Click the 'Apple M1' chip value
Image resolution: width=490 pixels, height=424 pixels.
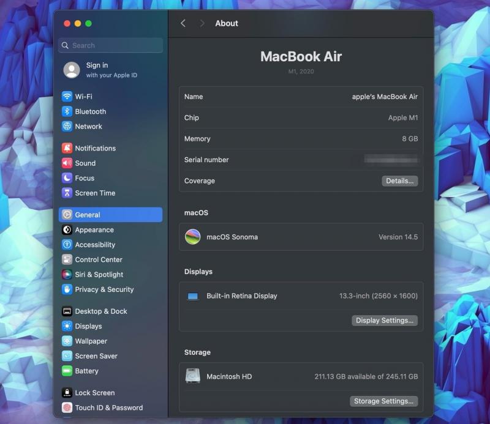coord(403,117)
